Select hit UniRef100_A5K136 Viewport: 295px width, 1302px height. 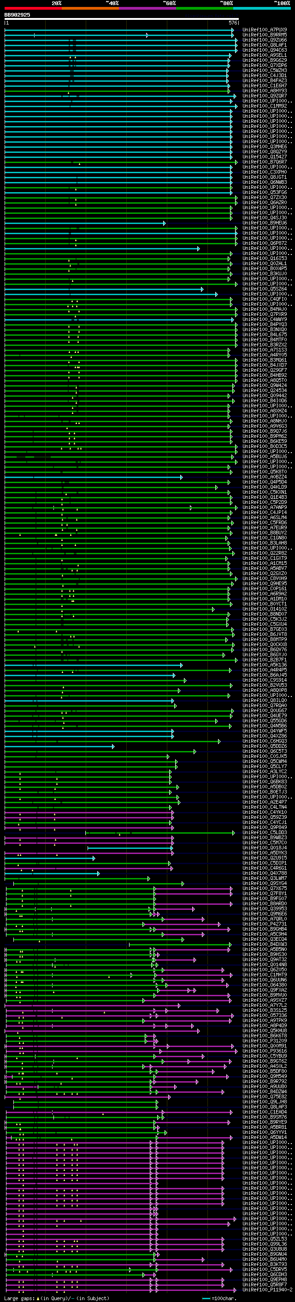(265, 665)
